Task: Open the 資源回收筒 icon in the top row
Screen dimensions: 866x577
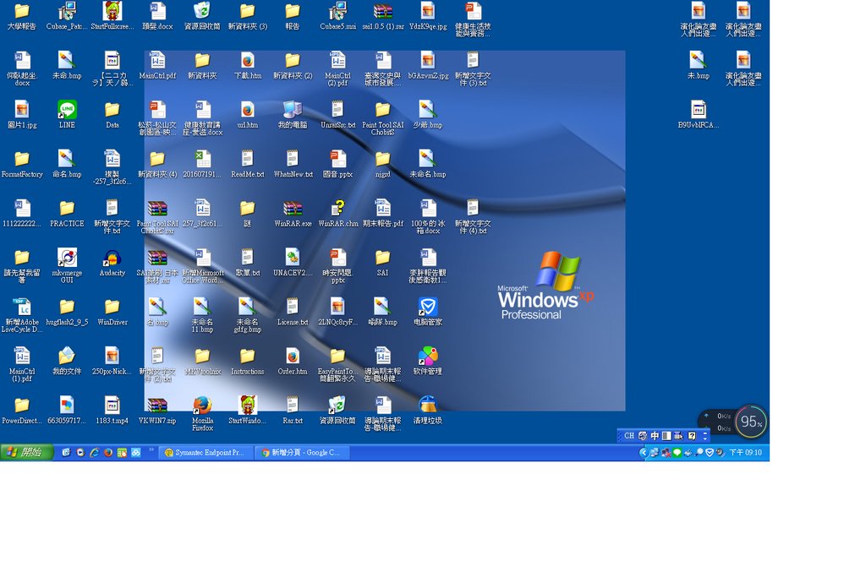Action: [x=203, y=15]
